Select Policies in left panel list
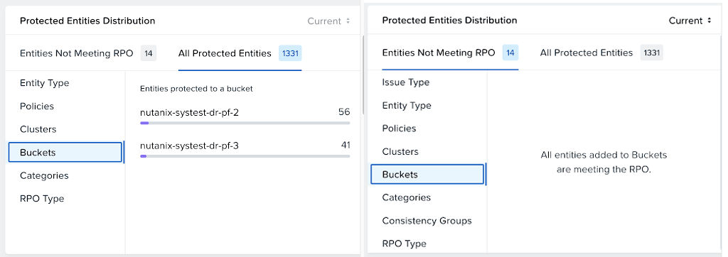 [37, 106]
